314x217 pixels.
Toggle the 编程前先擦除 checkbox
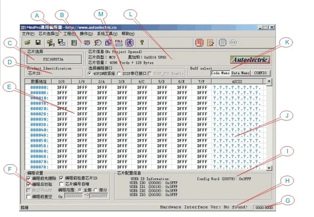pos(29,178)
